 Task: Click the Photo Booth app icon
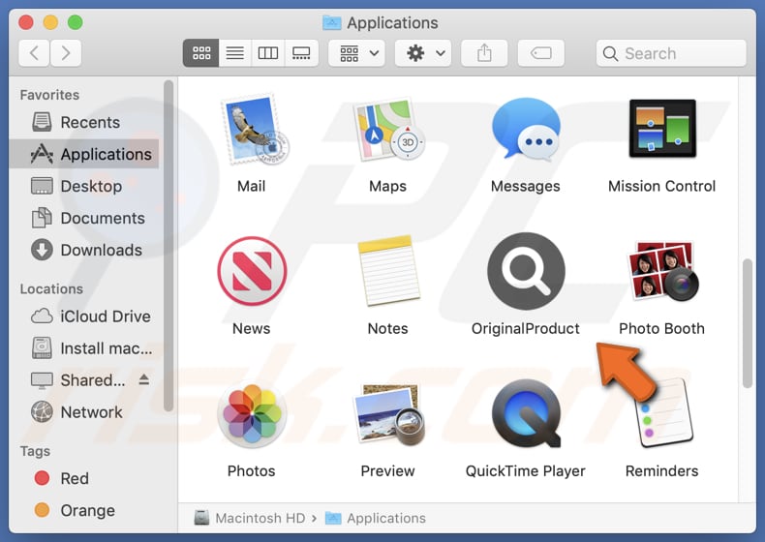point(662,271)
